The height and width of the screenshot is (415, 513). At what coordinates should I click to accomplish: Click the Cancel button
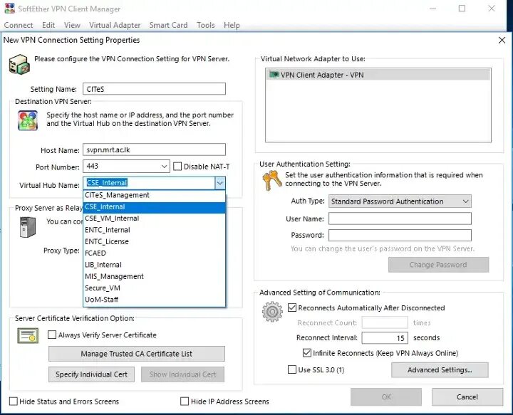tap(467, 397)
